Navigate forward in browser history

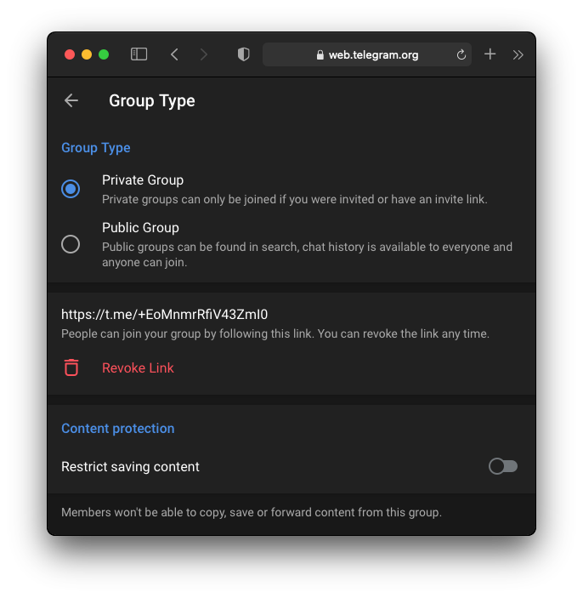204,54
